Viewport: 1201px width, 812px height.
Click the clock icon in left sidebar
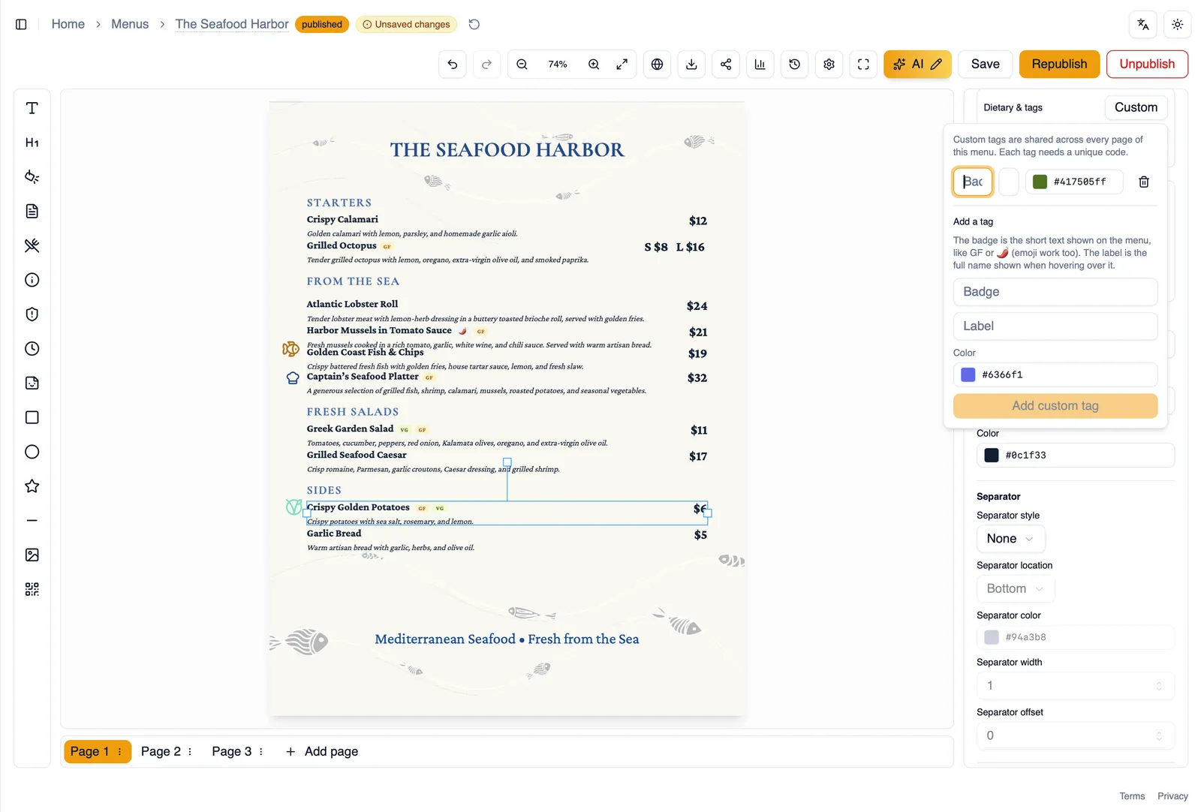(x=32, y=349)
